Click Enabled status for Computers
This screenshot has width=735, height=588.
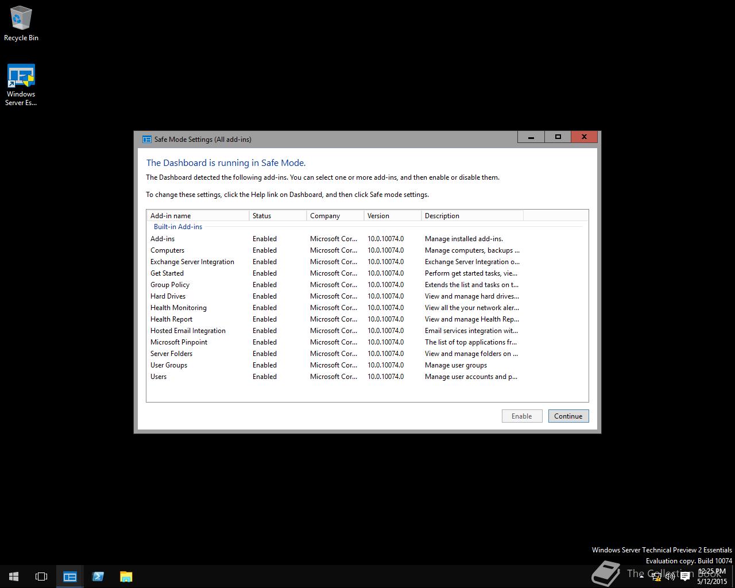pos(265,250)
